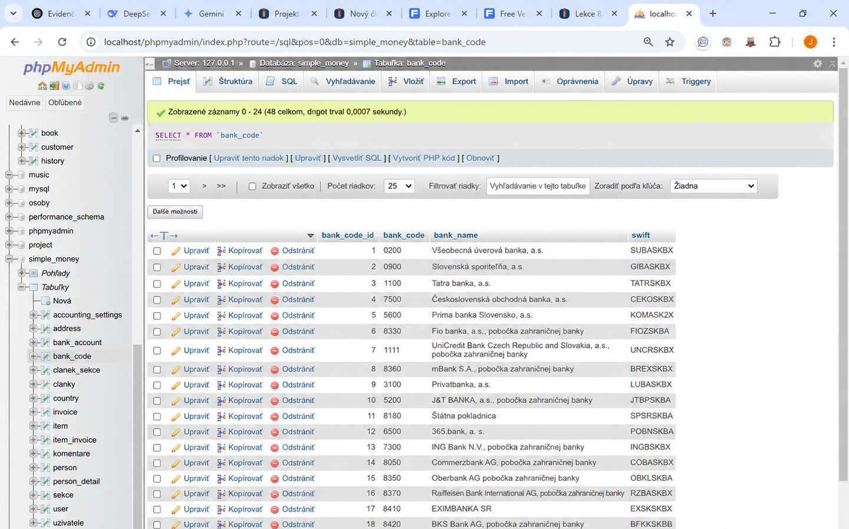Open the page number dropdown
This screenshot has width=849, height=529.
(x=179, y=186)
